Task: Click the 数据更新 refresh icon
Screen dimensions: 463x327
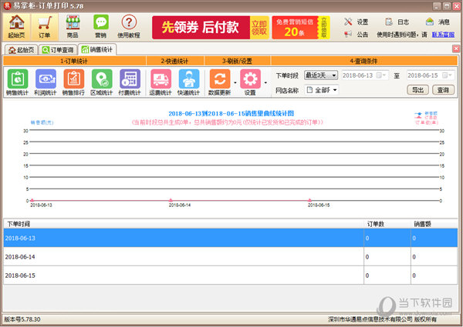Action: pyautogui.click(x=220, y=82)
